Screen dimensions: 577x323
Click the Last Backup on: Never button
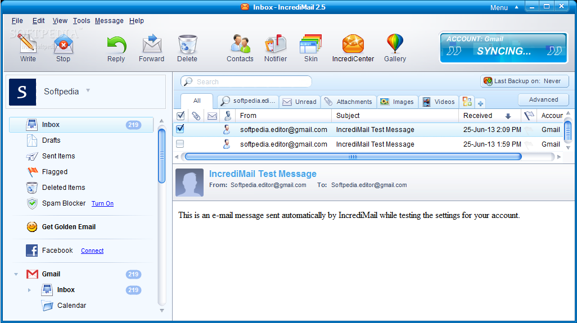coord(525,81)
